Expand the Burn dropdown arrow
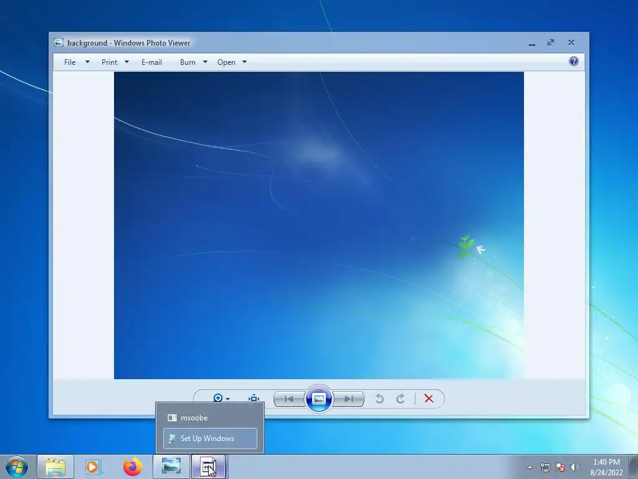The image size is (638, 479). pyautogui.click(x=205, y=62)
